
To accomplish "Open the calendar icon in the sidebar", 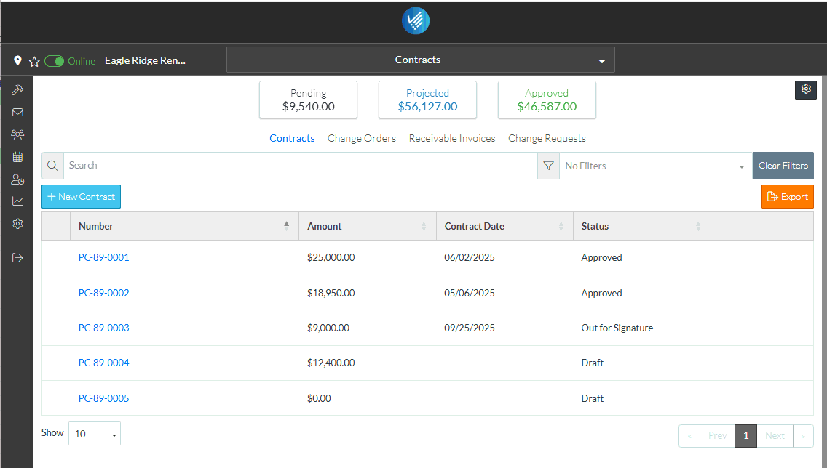I will (x=17, y=157).
